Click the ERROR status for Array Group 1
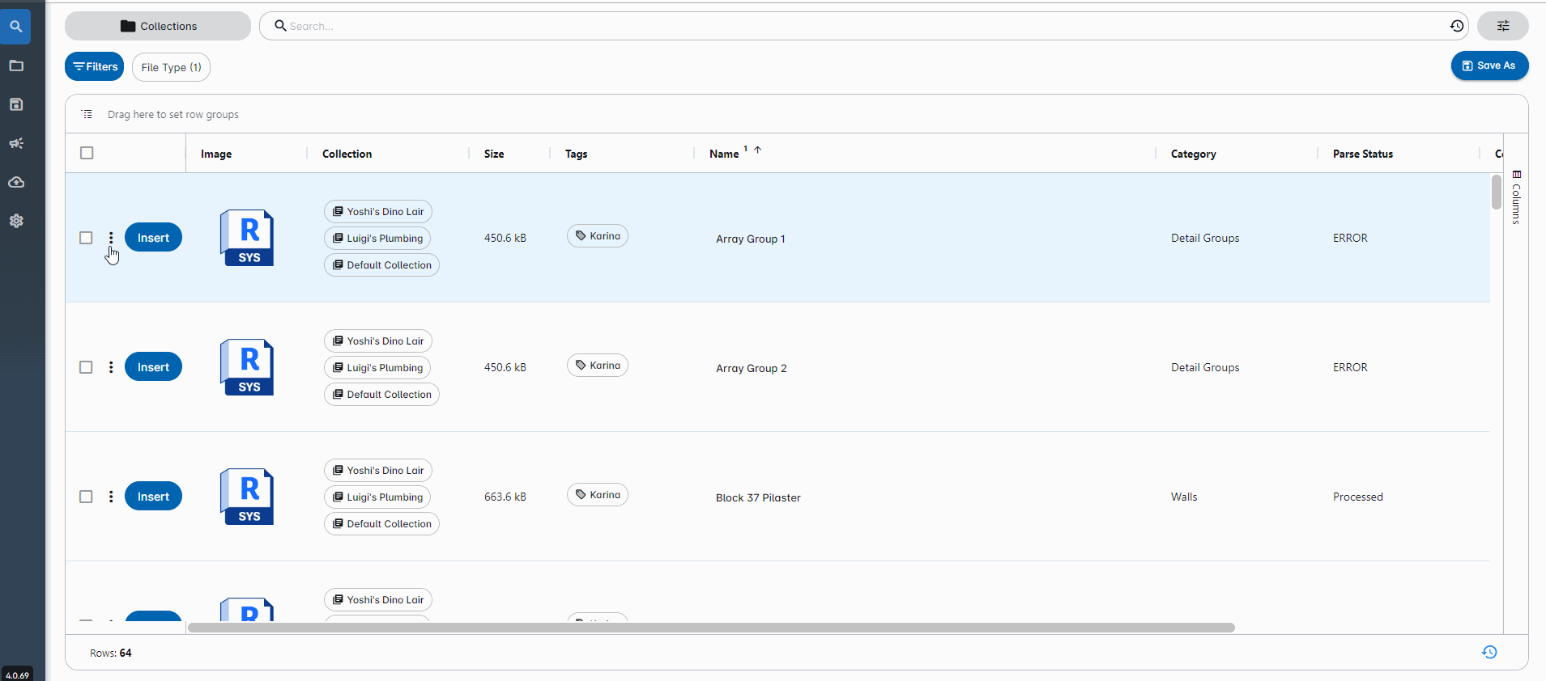 tap(1350, 238)
